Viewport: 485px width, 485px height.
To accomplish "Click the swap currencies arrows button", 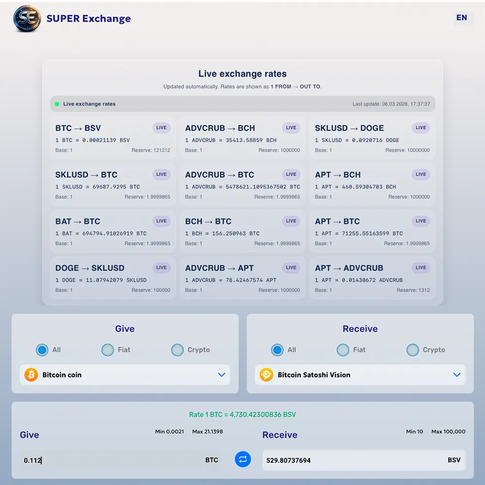I will tap(243, 459).
